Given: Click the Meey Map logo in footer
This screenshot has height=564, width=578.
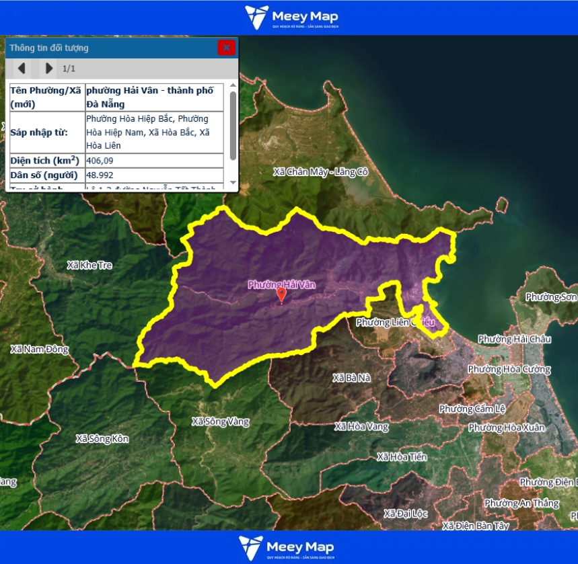Looking at the screenshot, I should tap(287, 547).
